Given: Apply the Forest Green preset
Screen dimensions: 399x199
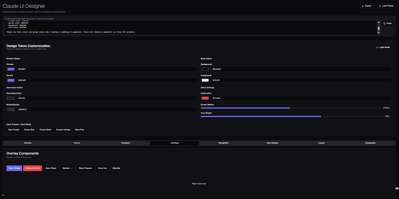Looking at the screenshot, I should (46, 130).
